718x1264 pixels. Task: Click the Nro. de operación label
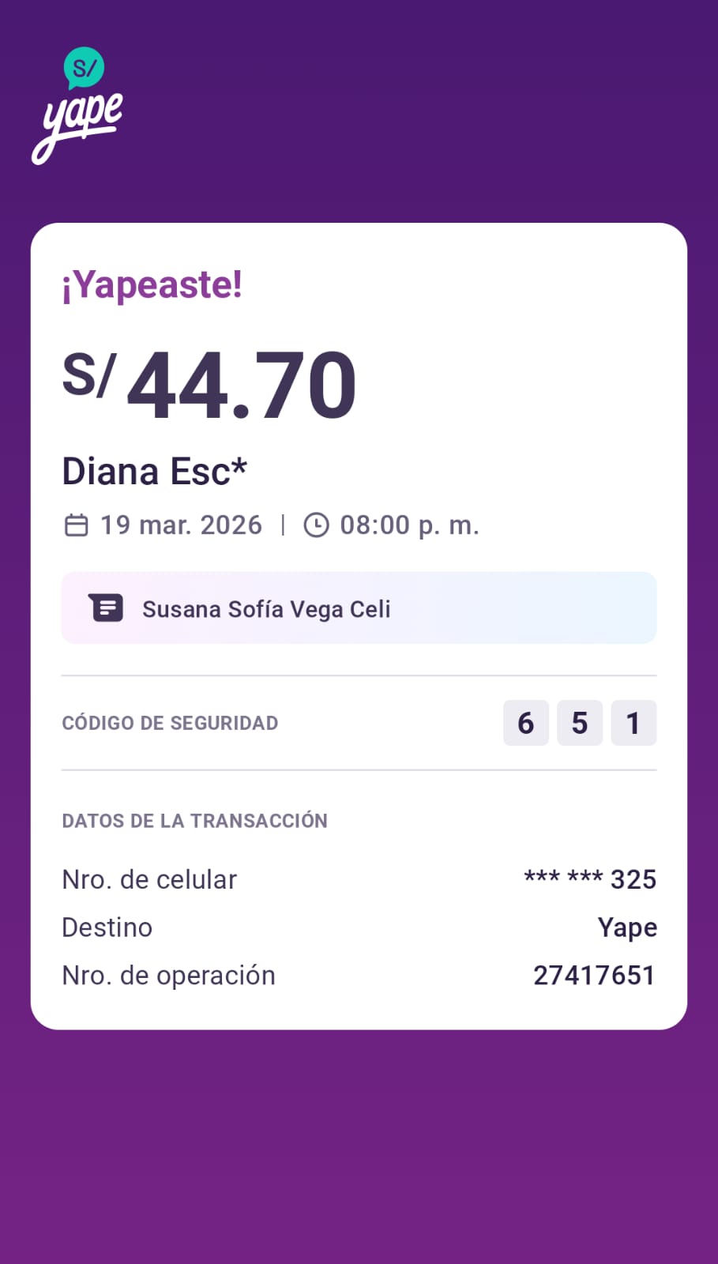(168, 976)
